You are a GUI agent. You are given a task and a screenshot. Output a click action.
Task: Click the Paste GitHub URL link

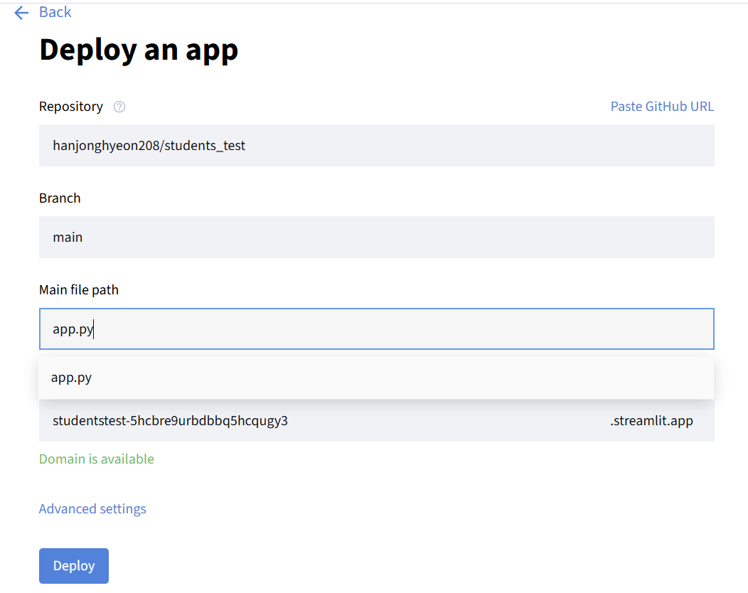coord(662,107)
